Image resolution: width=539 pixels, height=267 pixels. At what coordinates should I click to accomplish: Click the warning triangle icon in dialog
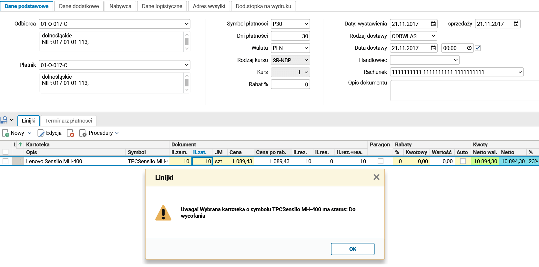coord(163,213)
